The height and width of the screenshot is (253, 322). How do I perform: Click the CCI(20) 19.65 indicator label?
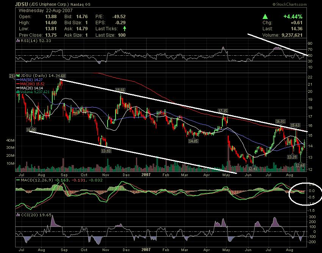[x=36, y=215]
